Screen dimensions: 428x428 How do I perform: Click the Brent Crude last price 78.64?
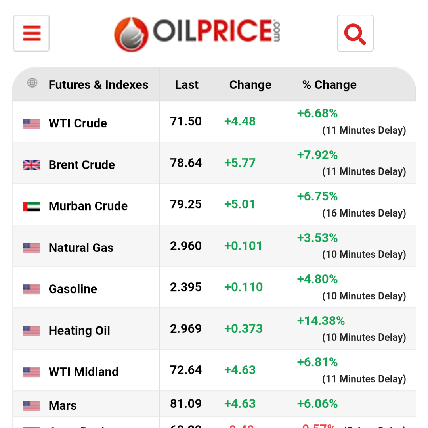(x=186, y=163)
